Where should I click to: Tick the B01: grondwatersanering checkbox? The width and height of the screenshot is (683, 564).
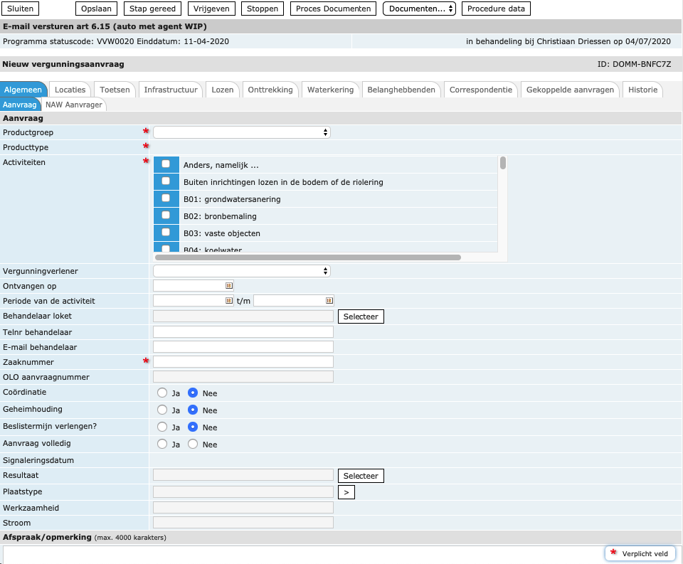[166, 198]
